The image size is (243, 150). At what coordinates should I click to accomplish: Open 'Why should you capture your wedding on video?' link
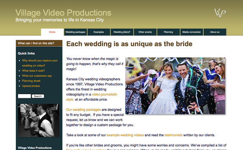pos(40,63)
